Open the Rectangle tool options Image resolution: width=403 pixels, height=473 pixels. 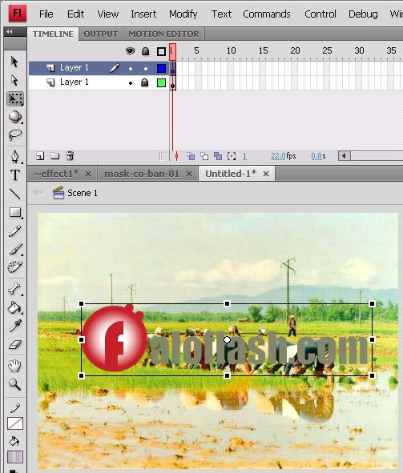tap(15, 212)
